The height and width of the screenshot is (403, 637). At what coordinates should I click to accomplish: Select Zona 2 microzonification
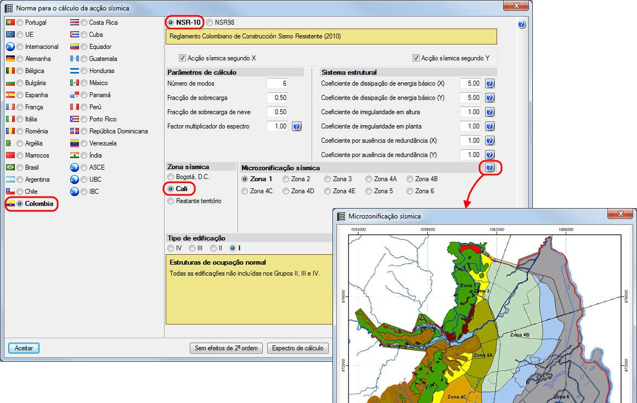(286, 179)
